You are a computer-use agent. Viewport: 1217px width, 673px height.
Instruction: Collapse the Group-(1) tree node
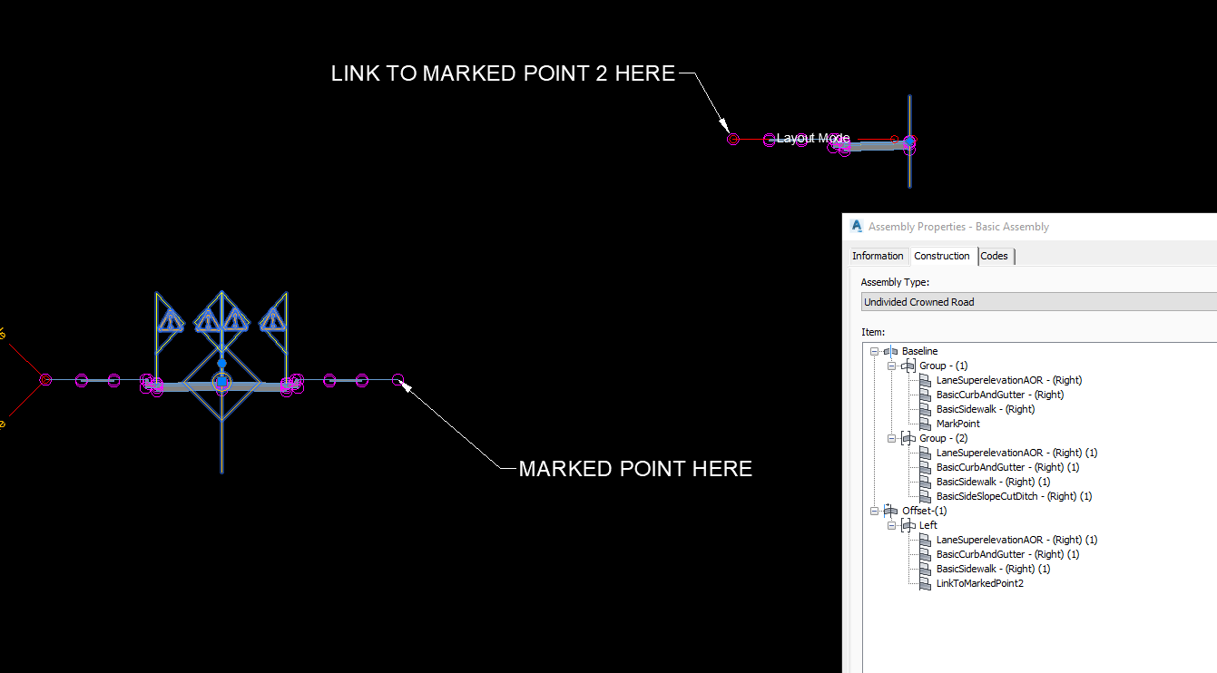click(891, 365)
